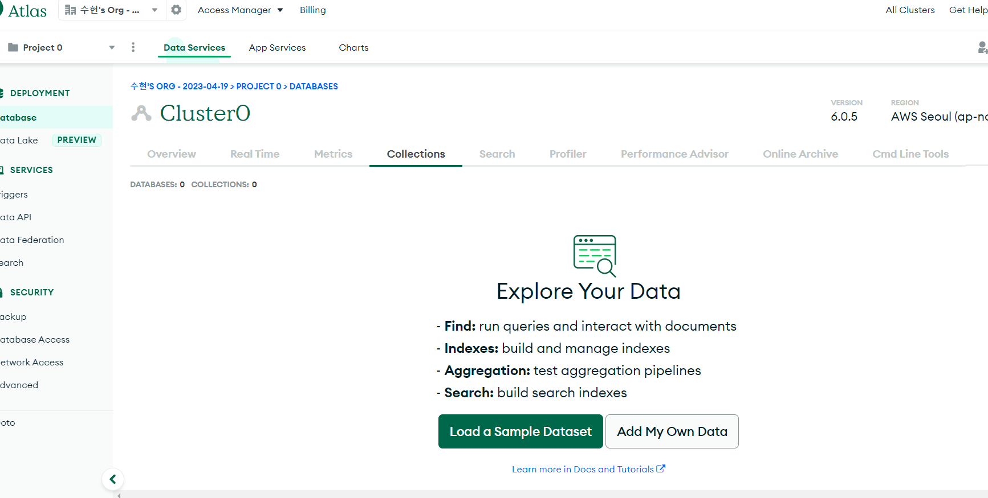This screenshot has width=988, height=498.
Task: Open the Billing page
Action: click(313, 10)
